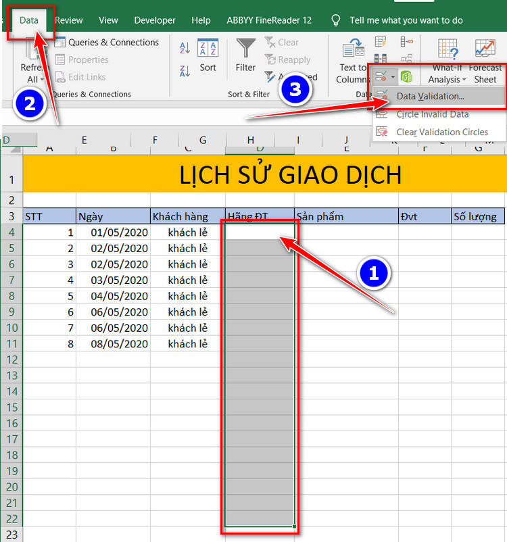Select the Khách hàng header cell

(x=188, y=216)
